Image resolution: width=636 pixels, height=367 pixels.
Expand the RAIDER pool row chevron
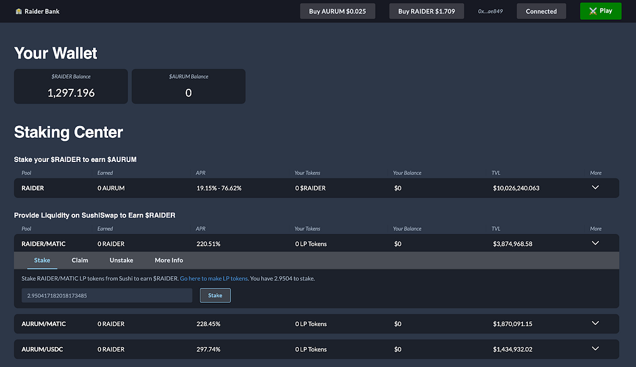pyautogui.click(x=595, y=188)
